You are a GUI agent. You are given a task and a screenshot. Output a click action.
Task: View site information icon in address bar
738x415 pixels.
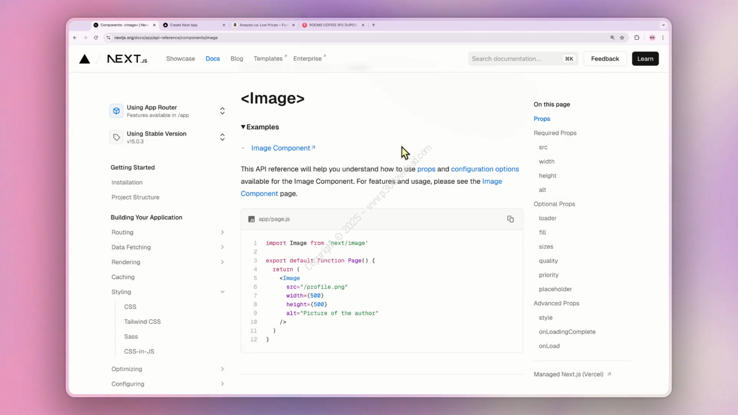tap(108, 37)
